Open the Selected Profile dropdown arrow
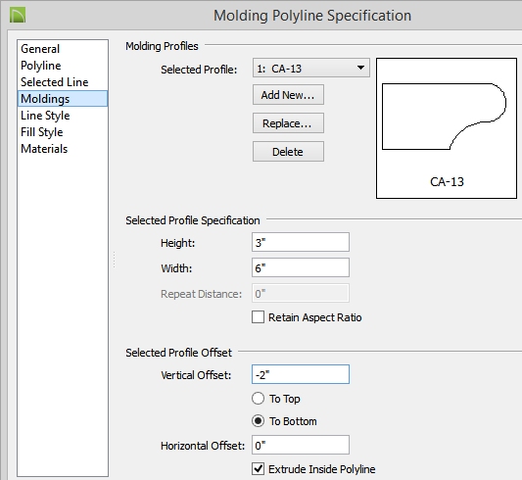This screenshot has height=480, width=522. [360, 68]
